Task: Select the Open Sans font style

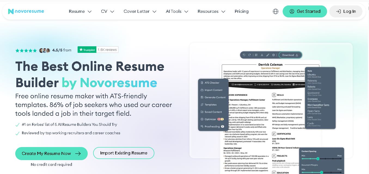Action: click(314, 112)
